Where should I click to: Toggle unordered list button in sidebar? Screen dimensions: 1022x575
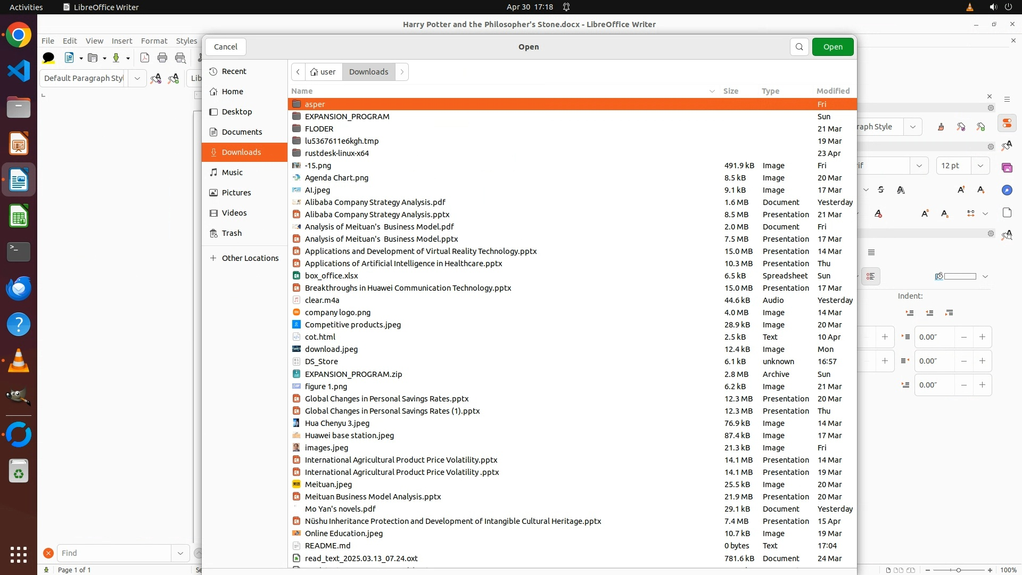coord(871,276)
